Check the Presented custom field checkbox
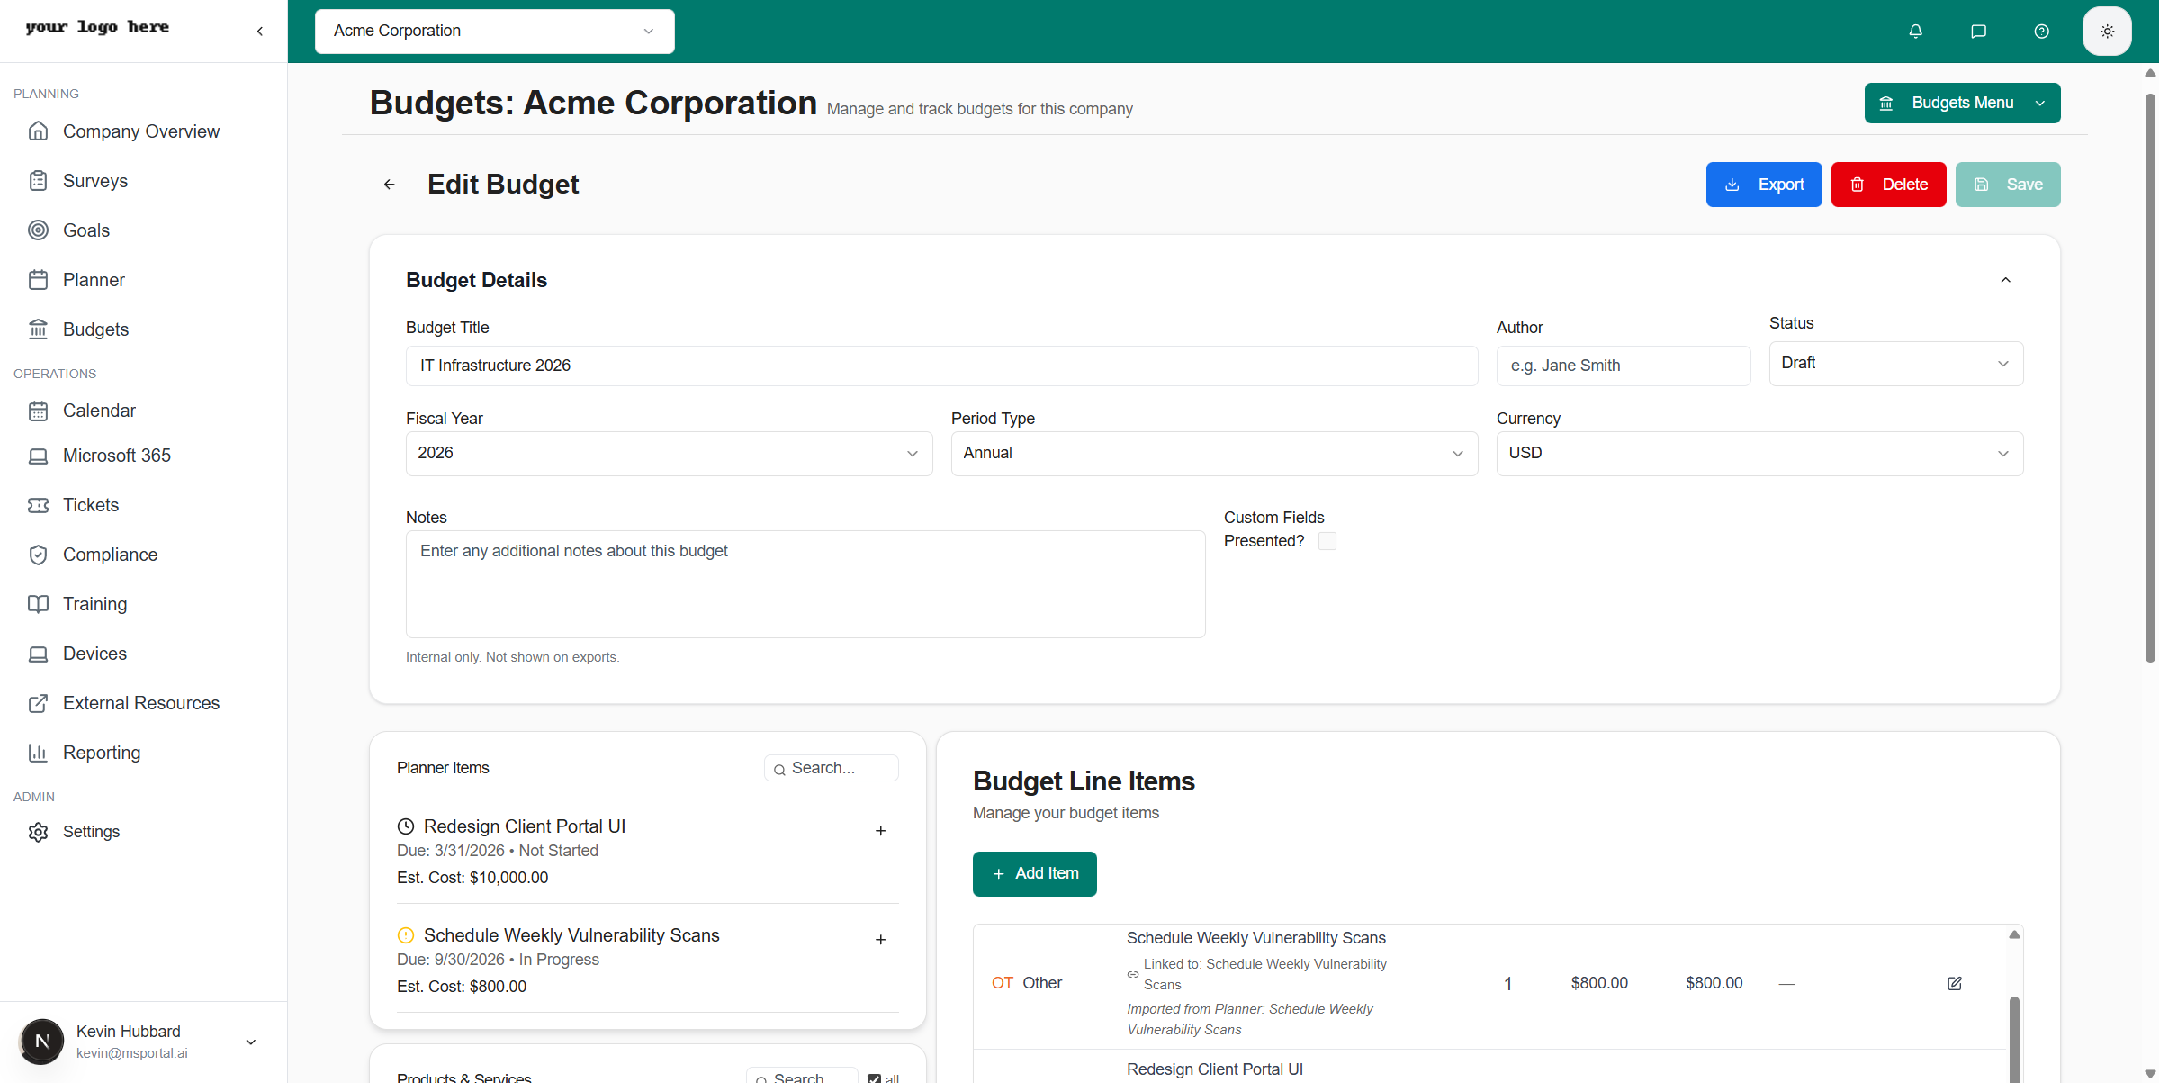 point(1327,540)
